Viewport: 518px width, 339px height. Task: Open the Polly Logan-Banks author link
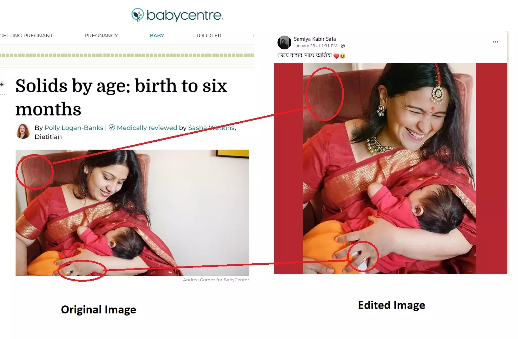(x=74, y=128)
